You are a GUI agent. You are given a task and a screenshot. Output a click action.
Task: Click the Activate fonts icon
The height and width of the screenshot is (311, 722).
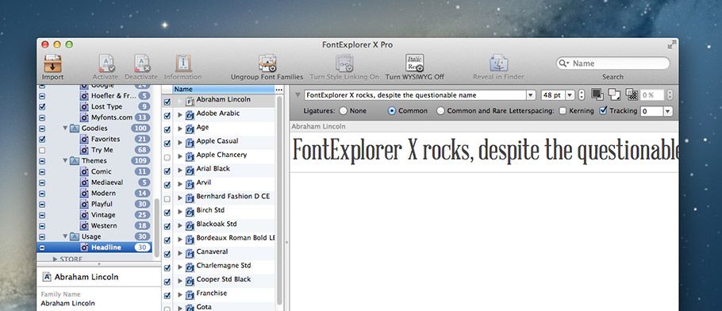pos(106,63)
